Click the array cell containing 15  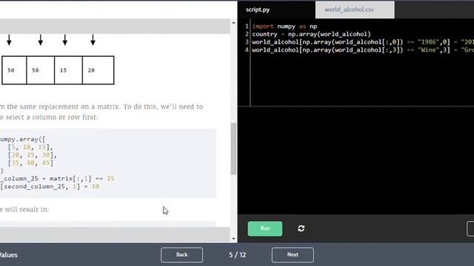pos(68,70)
